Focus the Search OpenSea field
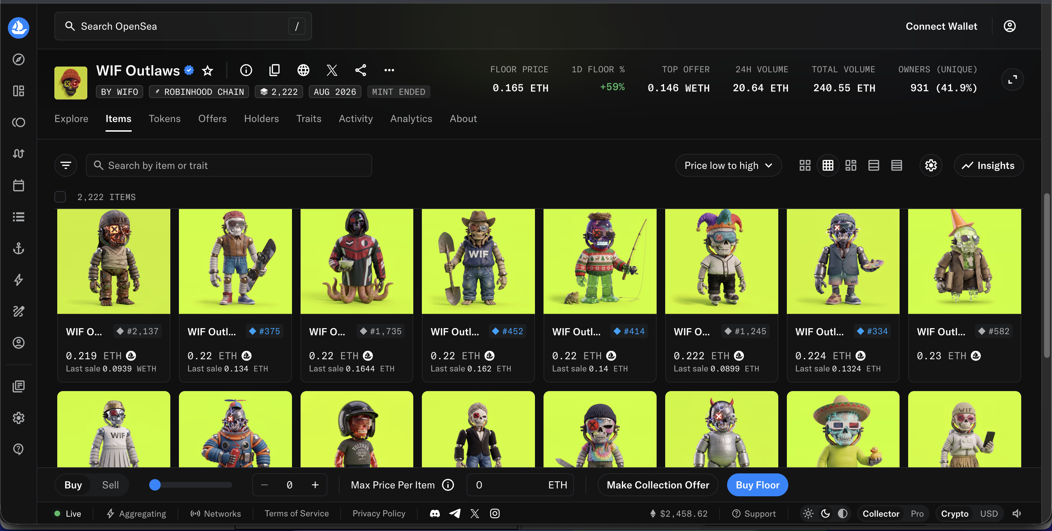1052x531 pixels. point(183,26)
